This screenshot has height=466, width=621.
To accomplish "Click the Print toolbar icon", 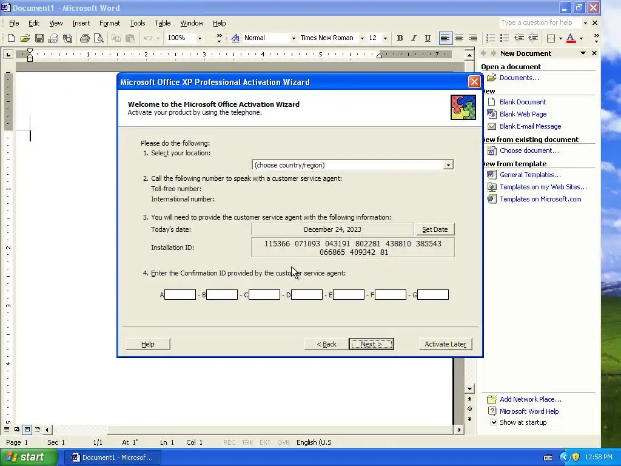I will pos(85,38).
